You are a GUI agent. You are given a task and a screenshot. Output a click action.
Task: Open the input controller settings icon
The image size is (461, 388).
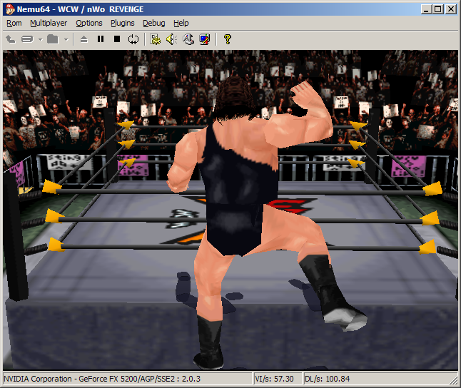pyautogui.click(x=188, y=39)
